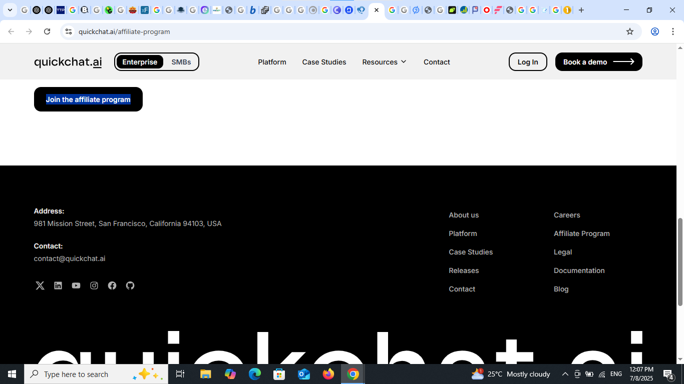The height and width of the screenshot is (384, 684).
Task: Go to quickchat.ai home via logo
Action: 68,62
